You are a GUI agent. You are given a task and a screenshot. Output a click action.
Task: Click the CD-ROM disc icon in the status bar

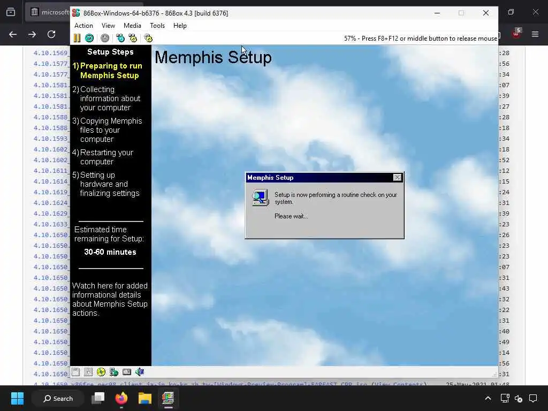tap(101, 372)
